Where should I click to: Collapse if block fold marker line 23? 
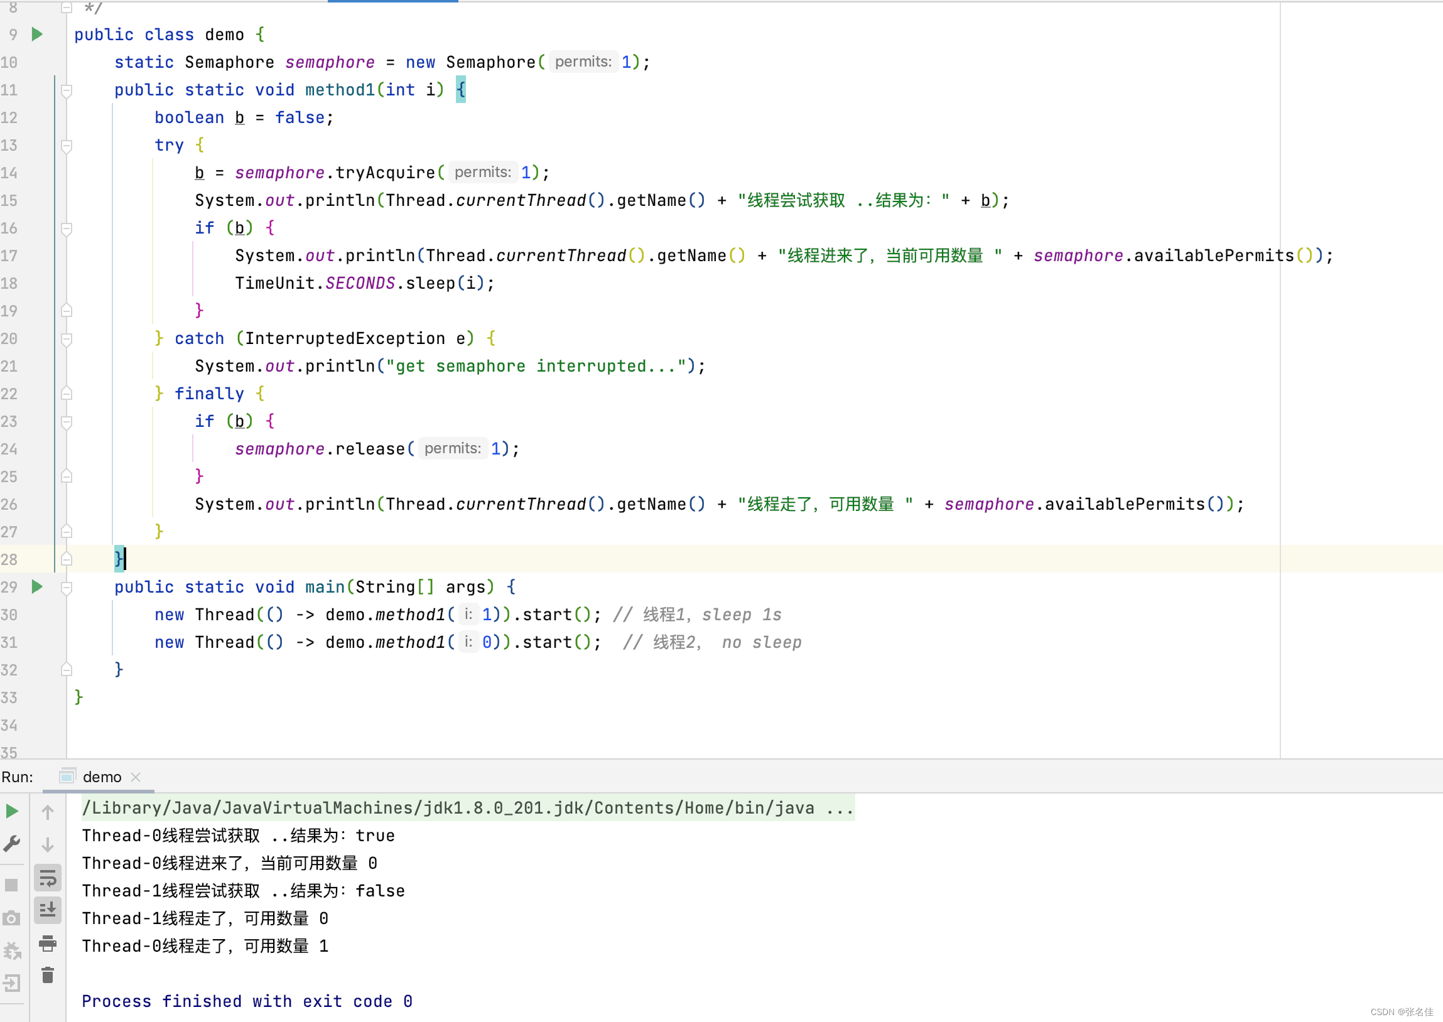click(66, 422)
